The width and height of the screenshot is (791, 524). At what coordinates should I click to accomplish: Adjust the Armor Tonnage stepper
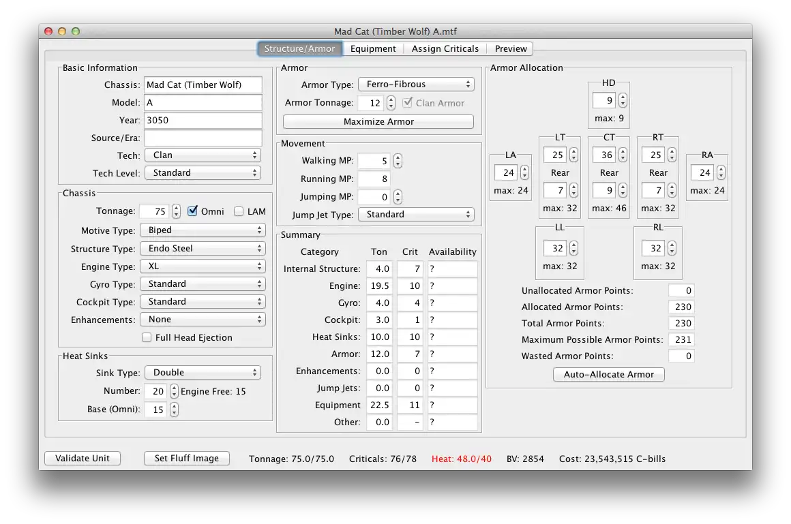[391, 103]
